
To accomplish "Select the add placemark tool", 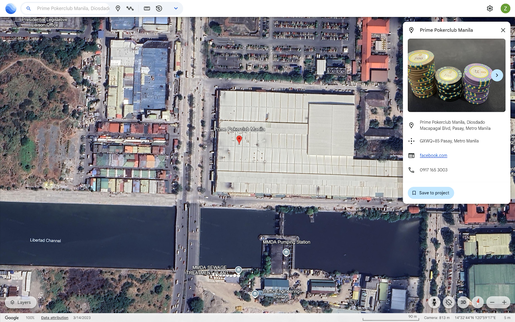I will coord(118,8).
